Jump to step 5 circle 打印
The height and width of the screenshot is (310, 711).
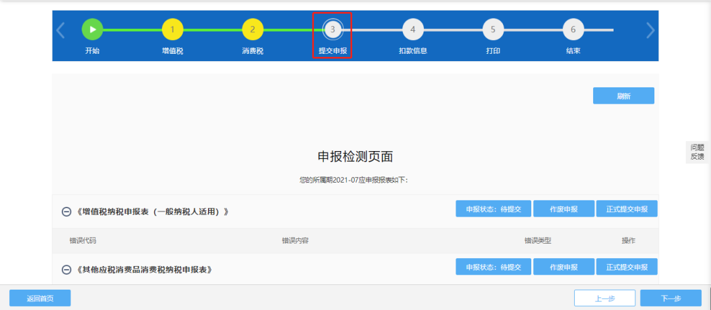[x=493, y=30]
